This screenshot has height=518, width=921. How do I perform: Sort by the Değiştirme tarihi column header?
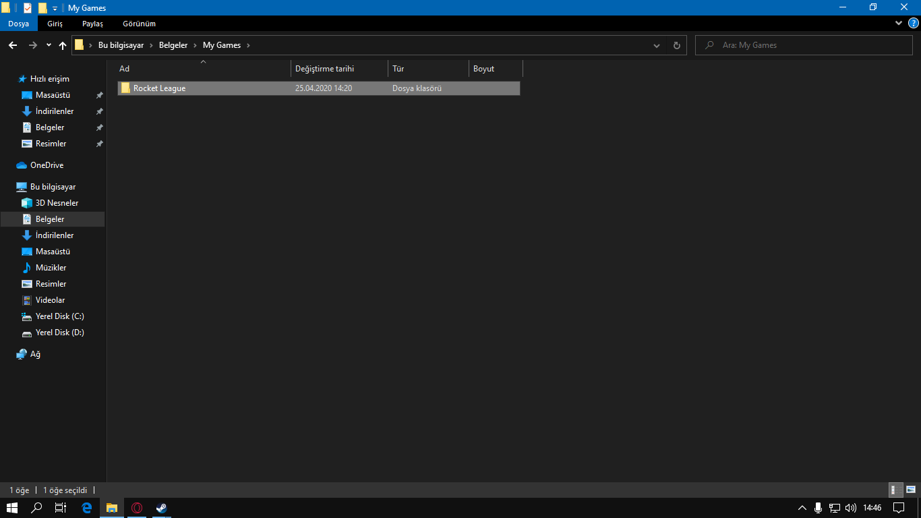click(340, 69)
